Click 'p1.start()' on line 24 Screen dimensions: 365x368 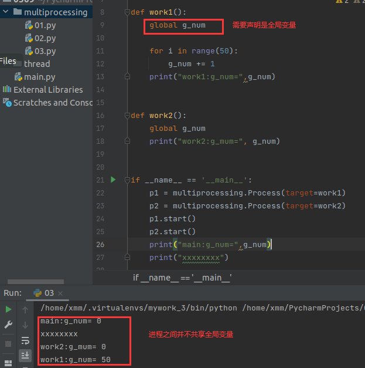(x=172, y=219)
